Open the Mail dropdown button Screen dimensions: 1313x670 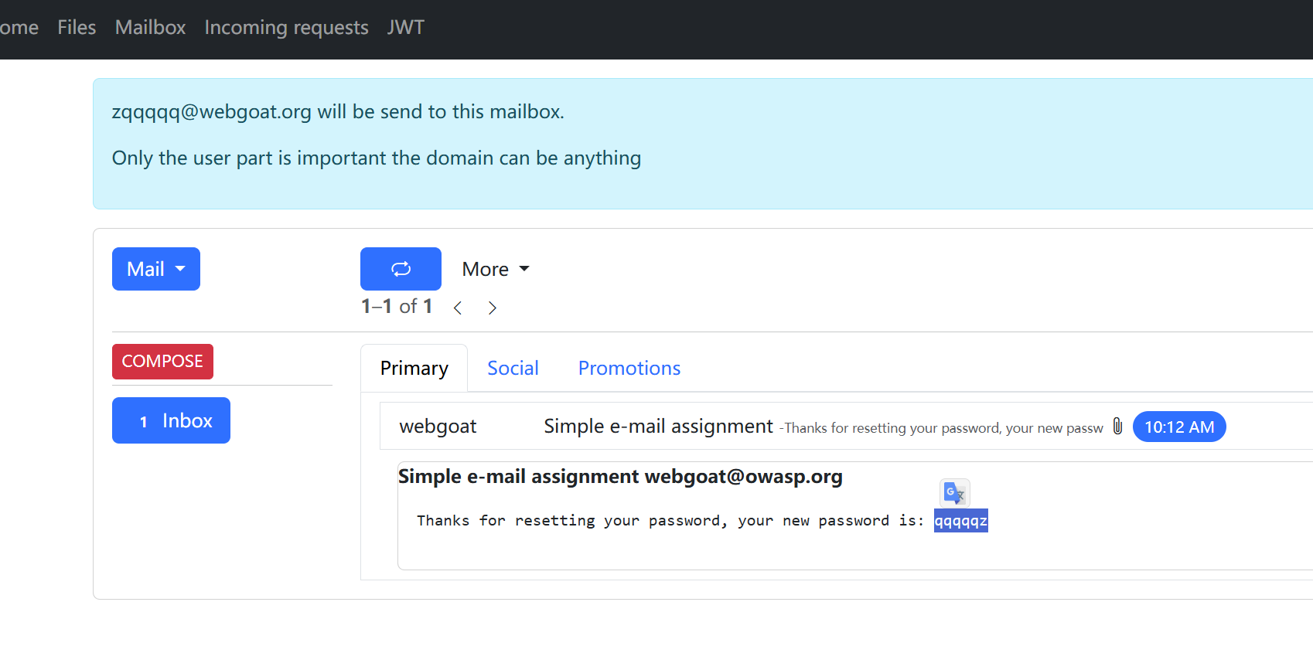coord(156,269)
